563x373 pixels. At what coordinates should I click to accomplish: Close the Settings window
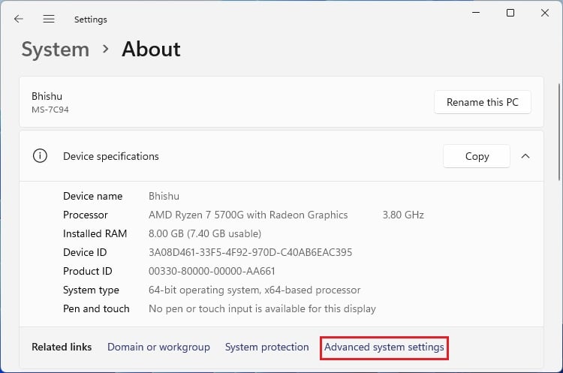click(x=544, y=14)
